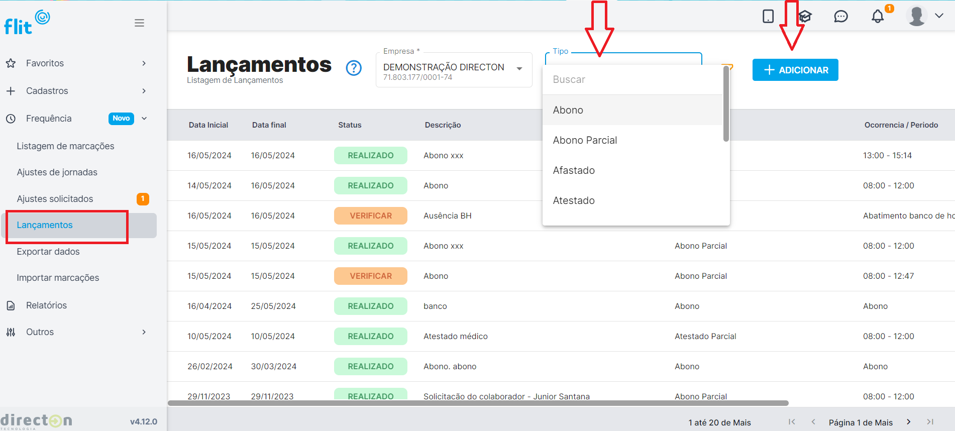Open the notifications bell

click(x=878, y=16)
